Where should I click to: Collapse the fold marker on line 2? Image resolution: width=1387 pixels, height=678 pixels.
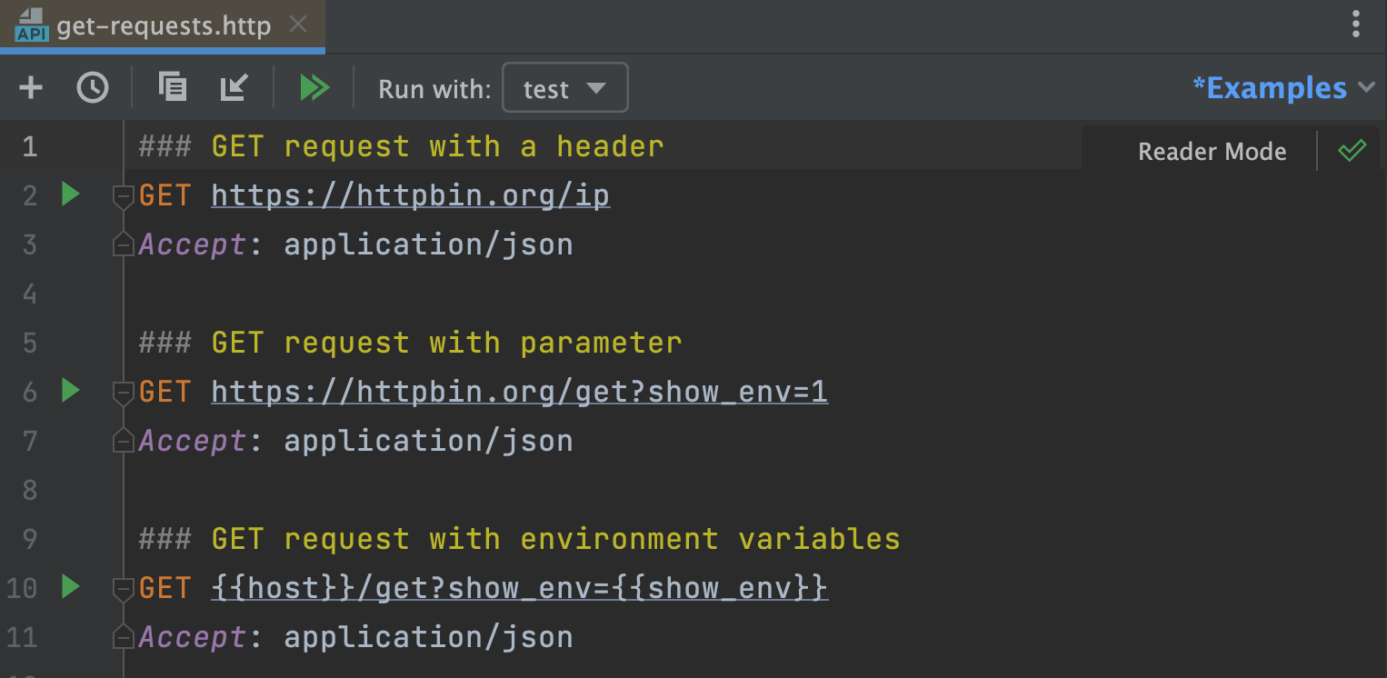(123, 196)
